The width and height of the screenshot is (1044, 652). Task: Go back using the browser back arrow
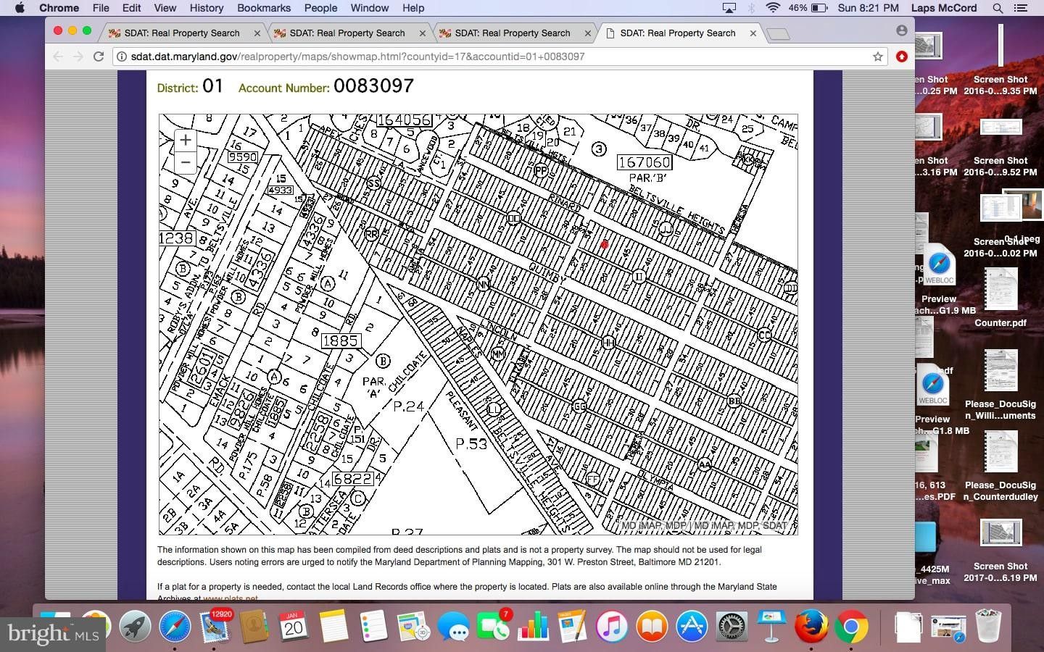coord(57,56)
